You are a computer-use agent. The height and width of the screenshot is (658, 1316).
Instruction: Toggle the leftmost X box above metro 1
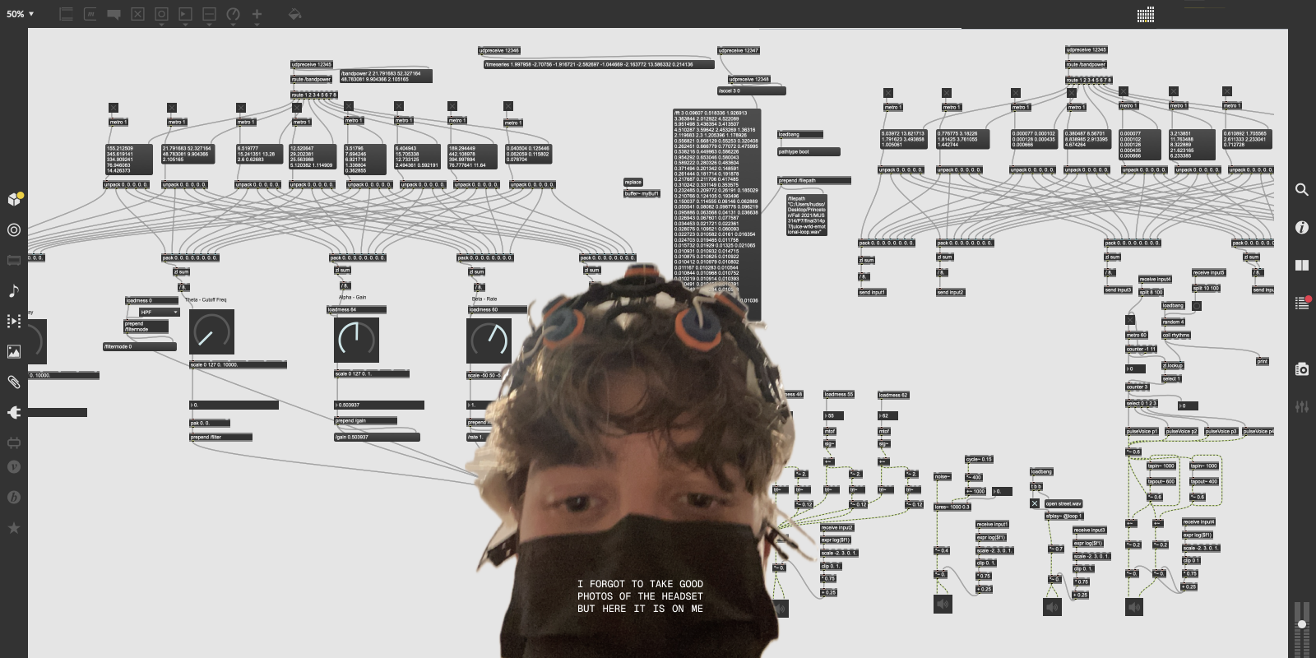point(114,108)
